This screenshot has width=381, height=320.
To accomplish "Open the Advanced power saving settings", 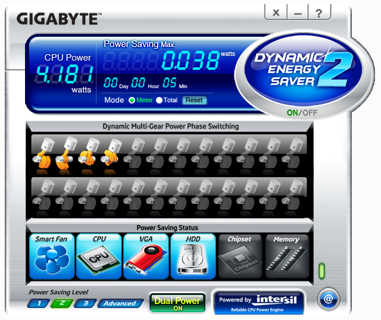I will click(x=120, y=303).
